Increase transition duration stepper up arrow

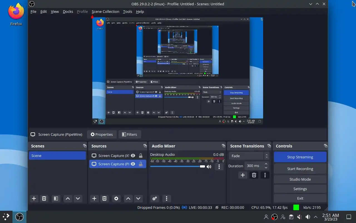click(266, 164)
